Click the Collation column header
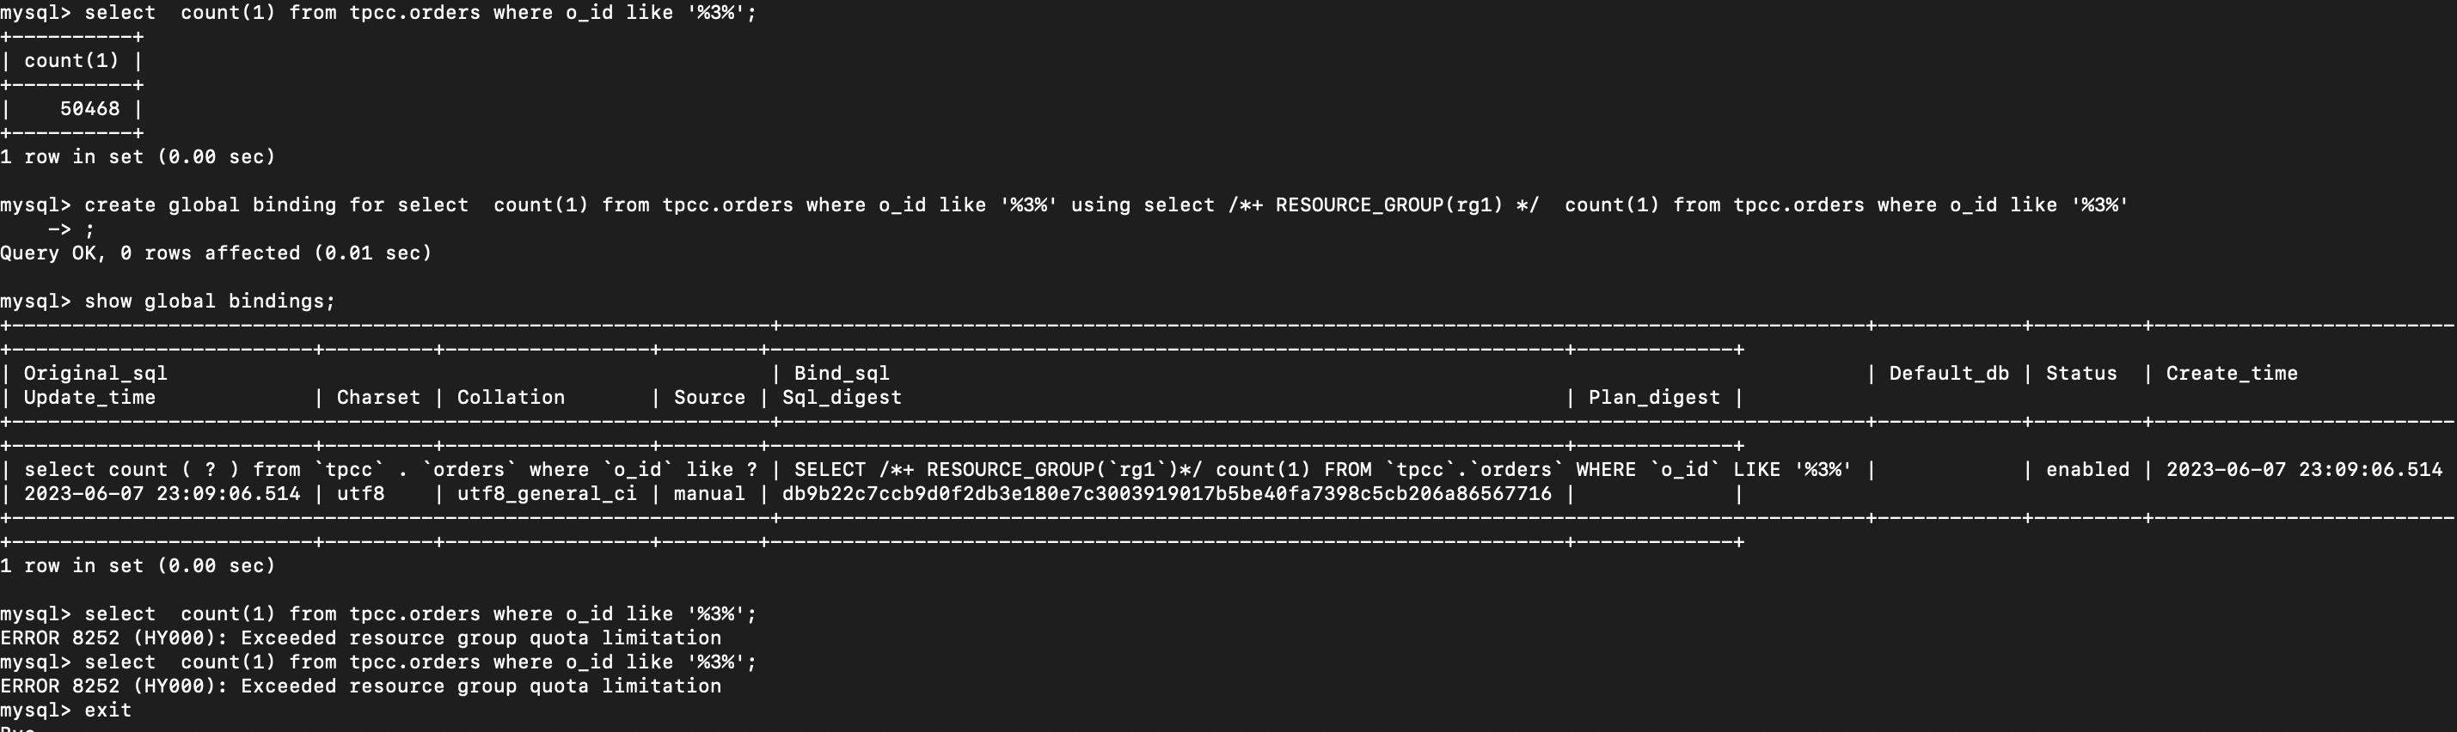Screen dimensions: 2457x732 tap(511, 398)
